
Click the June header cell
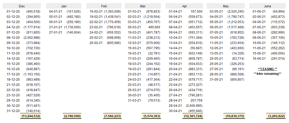[268, 6]
